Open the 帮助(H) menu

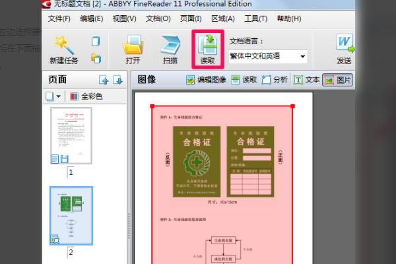pyautogui.click(x=289, y=18)
